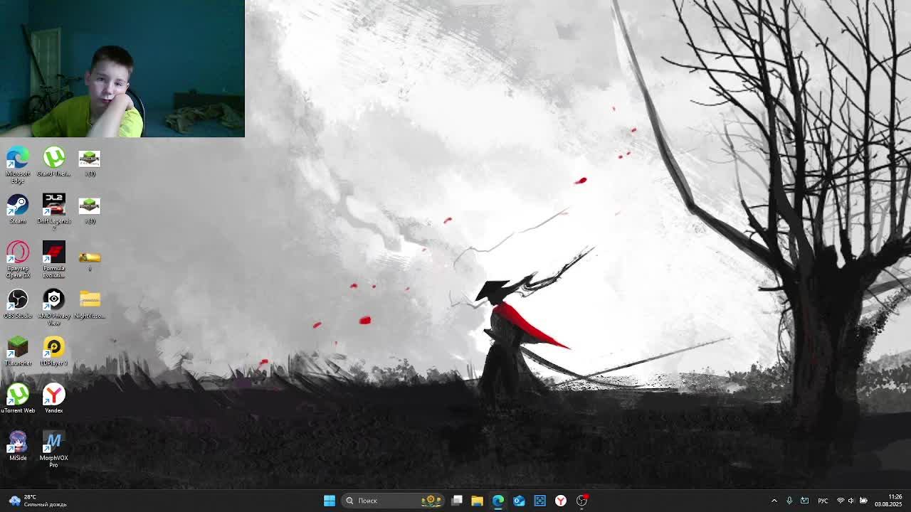Select the TLauncher desktop shortcut
Viewport: 911px width, 512px height.
tap(18, 351)
